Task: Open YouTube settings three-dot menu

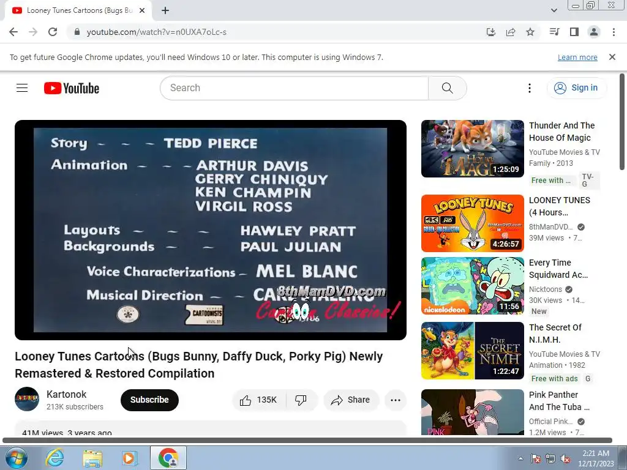Action: click(530, 88)
